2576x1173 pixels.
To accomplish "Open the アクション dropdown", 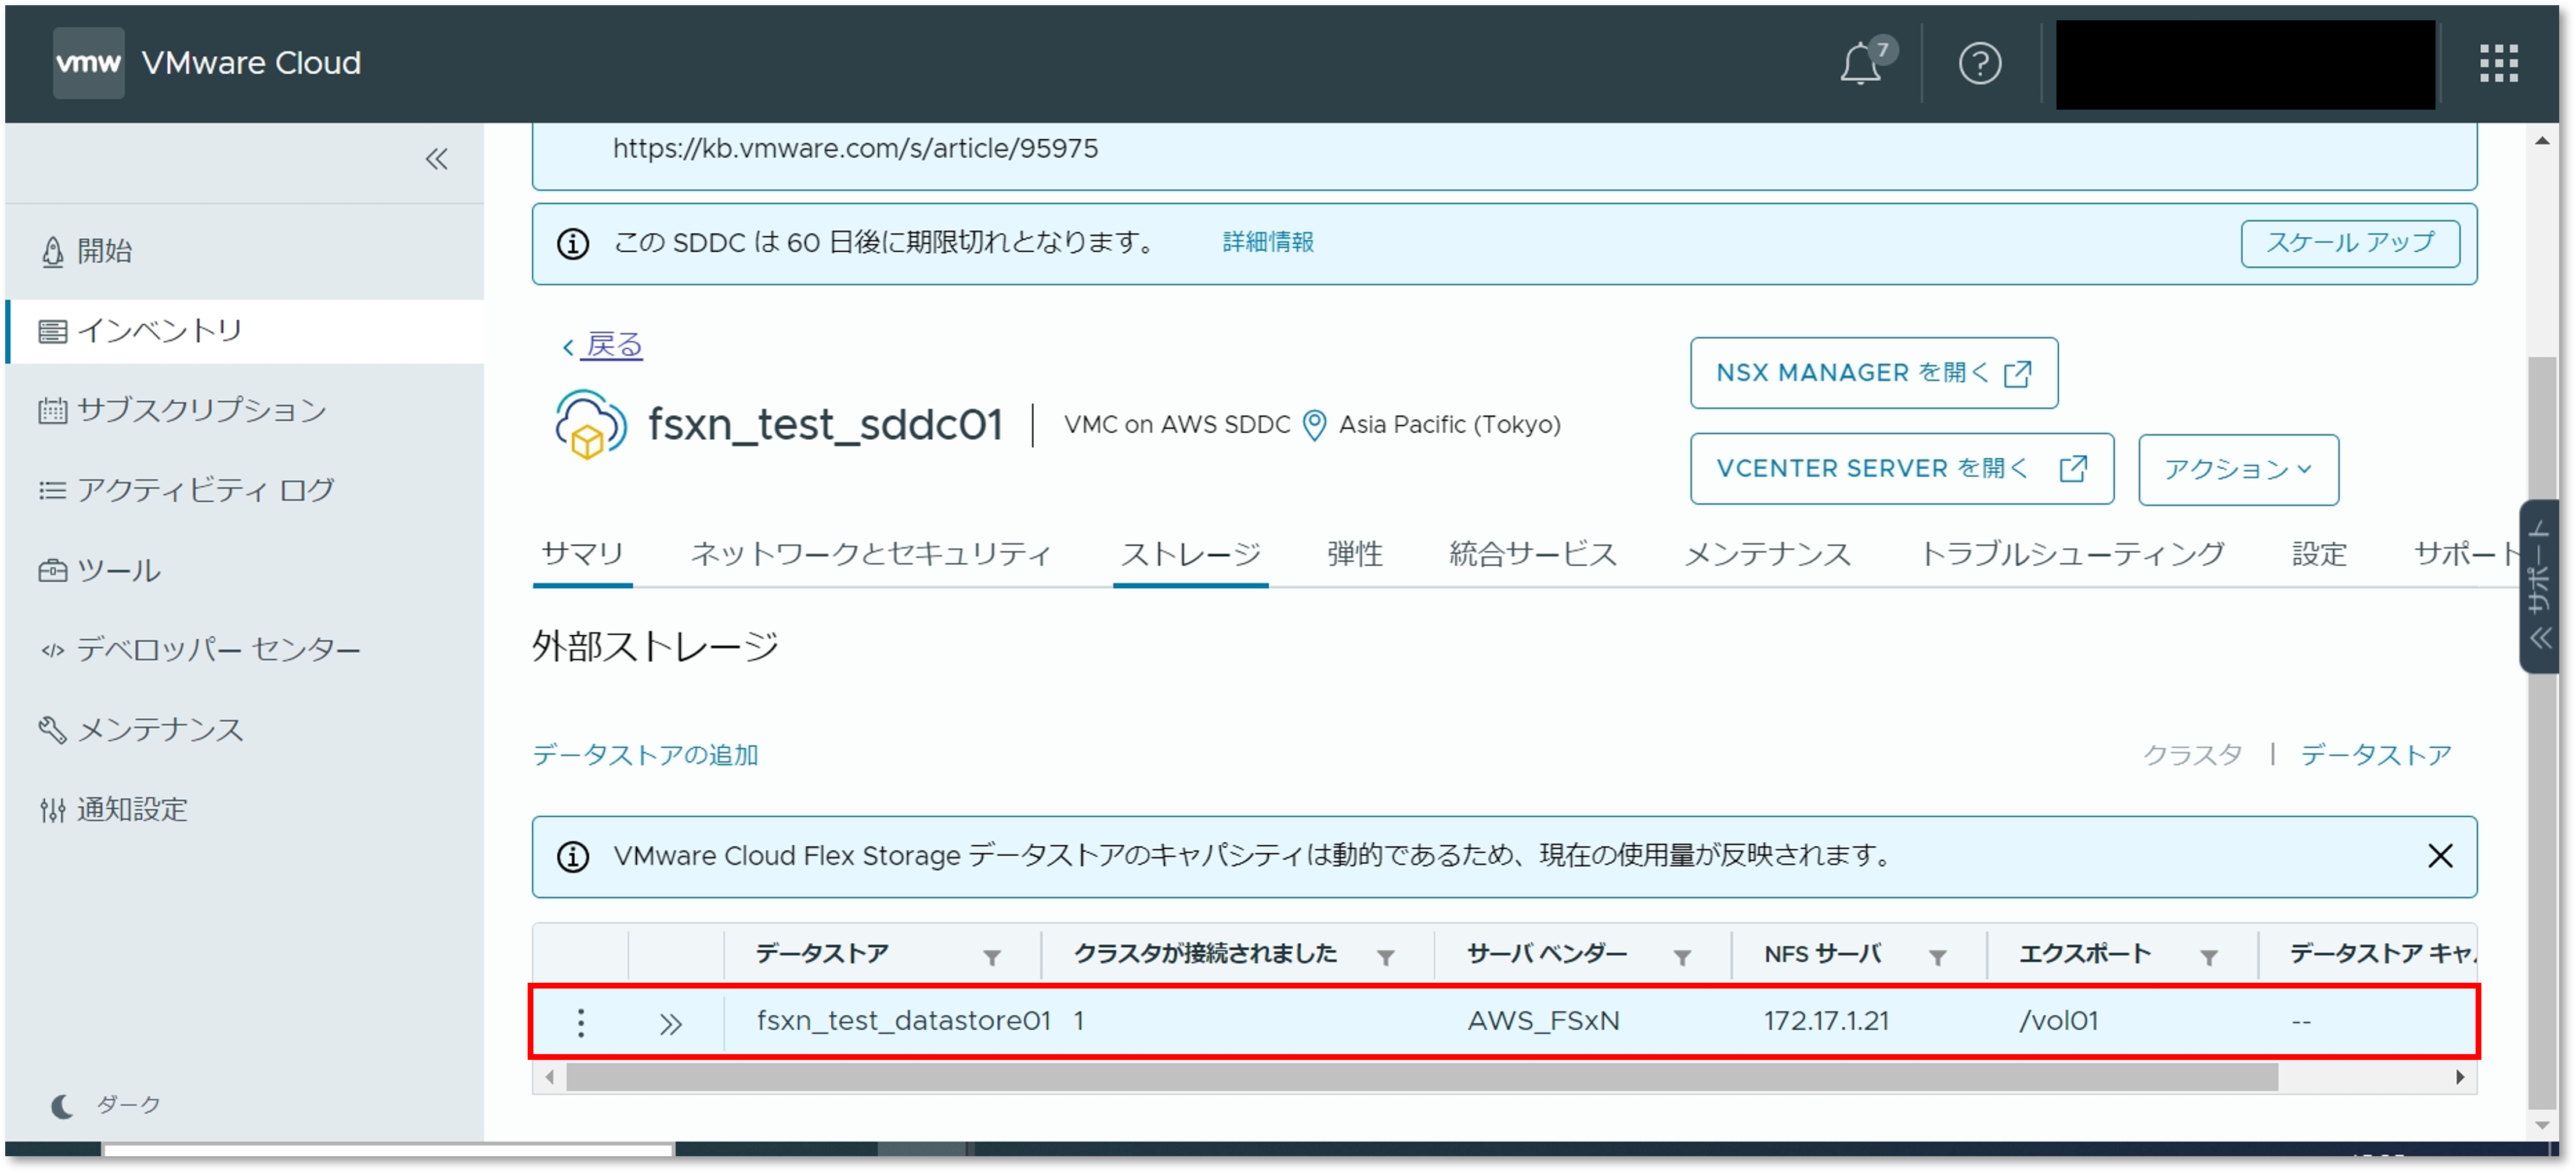I will [2238, 469].
